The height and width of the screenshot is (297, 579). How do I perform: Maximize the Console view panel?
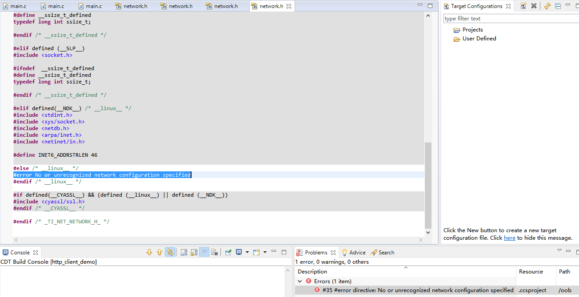(284, 252)
